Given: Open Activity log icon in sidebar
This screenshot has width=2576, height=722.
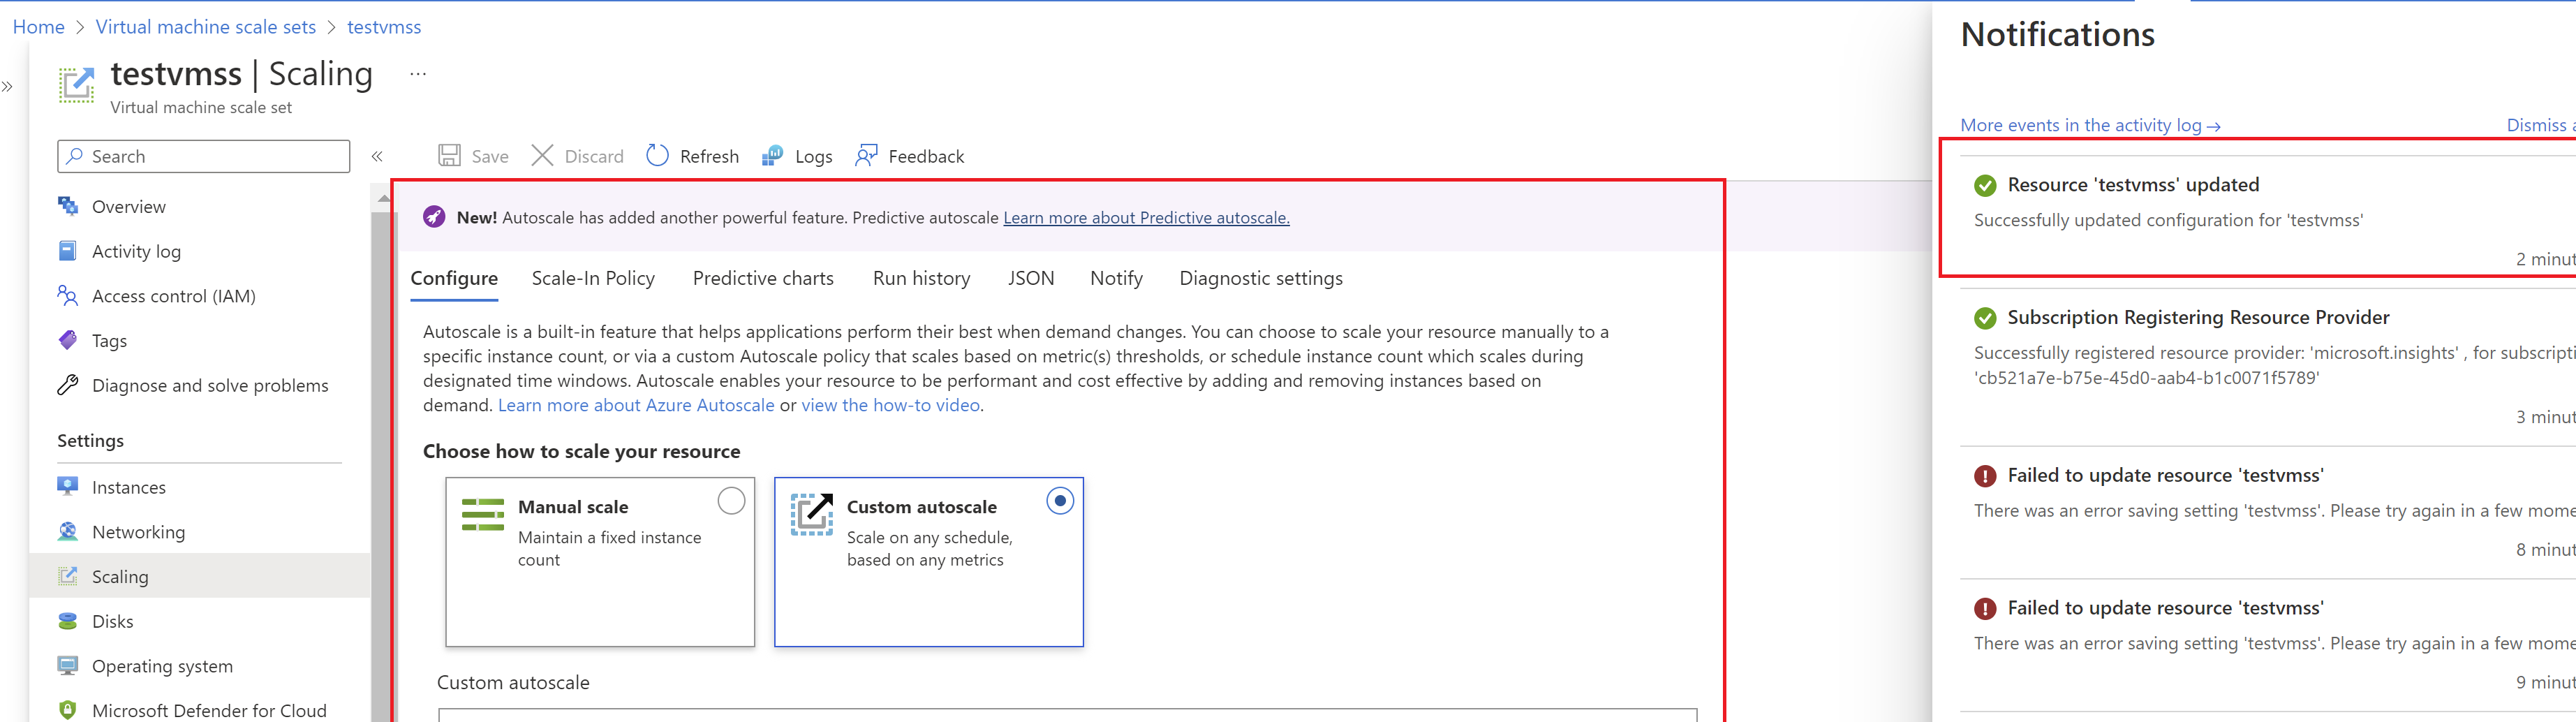Looking at the screenshot, I should coord(68,251).
